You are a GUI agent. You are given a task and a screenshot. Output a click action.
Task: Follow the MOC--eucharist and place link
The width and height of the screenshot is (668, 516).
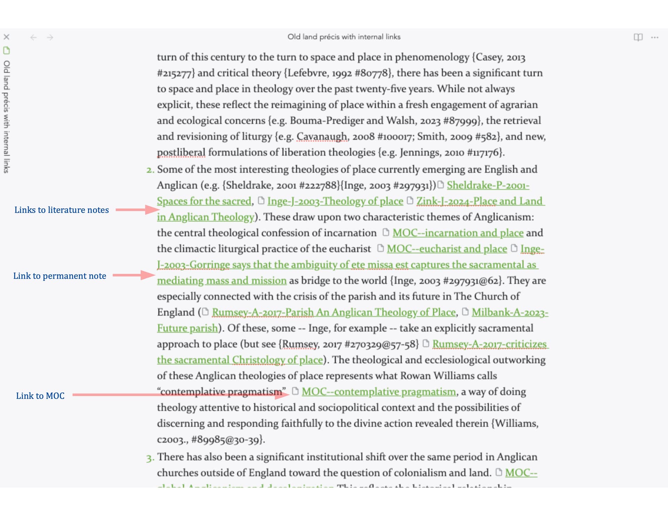pos(447,249)
